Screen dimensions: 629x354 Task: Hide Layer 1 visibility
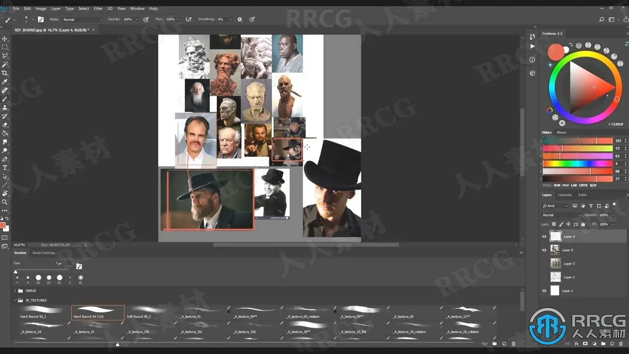[544, 291]
